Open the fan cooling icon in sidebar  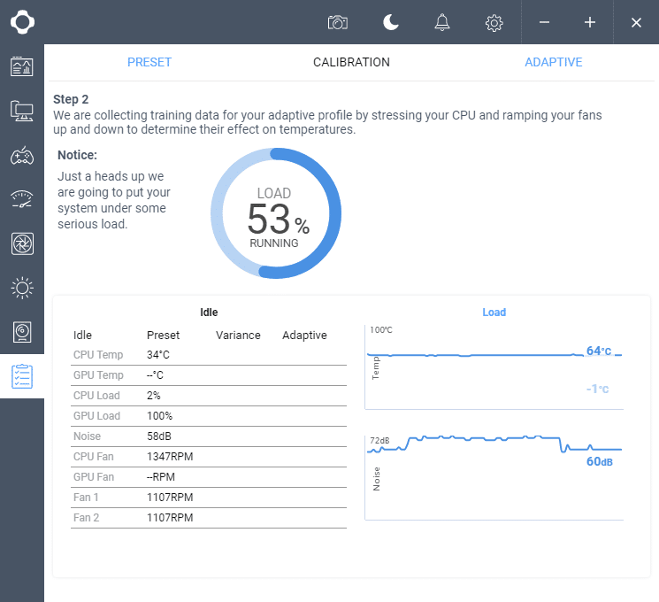tap(22, 243)
